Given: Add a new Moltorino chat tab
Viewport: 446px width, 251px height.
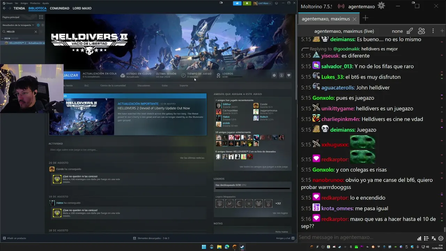Looking at the screenshot, I should tap(365, 18).
